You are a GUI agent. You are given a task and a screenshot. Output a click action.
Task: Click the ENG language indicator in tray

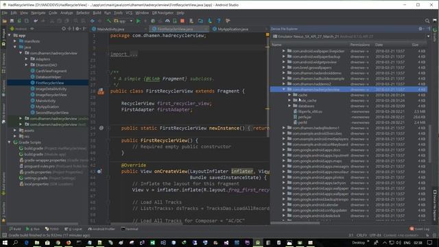tap(407, 242)
